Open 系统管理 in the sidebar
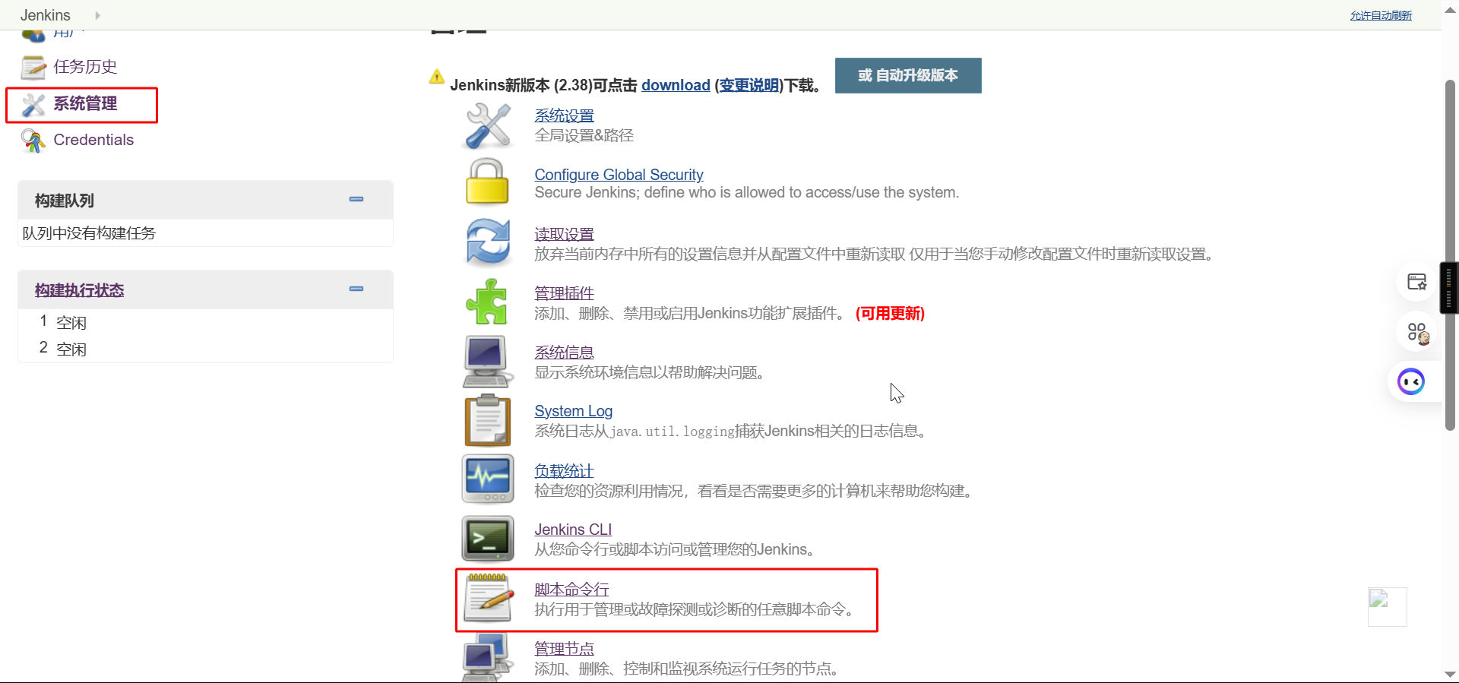Screen dimensions: 1459x683 (x=85, y=104)
